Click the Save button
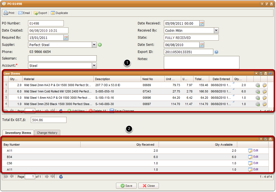Screen dimensions: 276x192 tap(126, 186)
